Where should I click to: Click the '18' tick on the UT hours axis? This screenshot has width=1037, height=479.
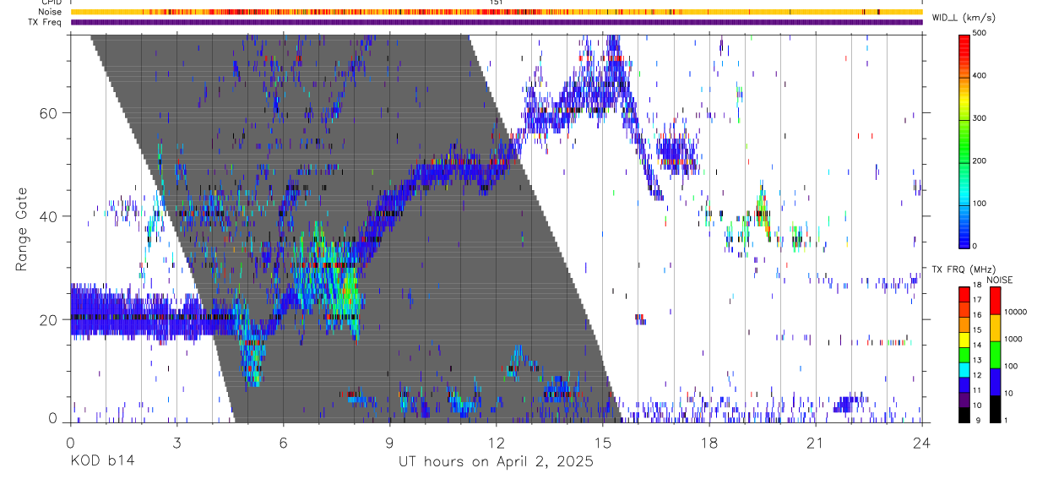coord(709,443)
